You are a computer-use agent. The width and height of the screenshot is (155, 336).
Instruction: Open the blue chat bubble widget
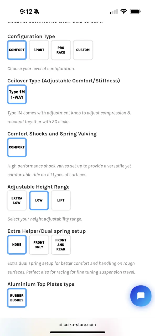pyautogui.click(x=141, y=296)
